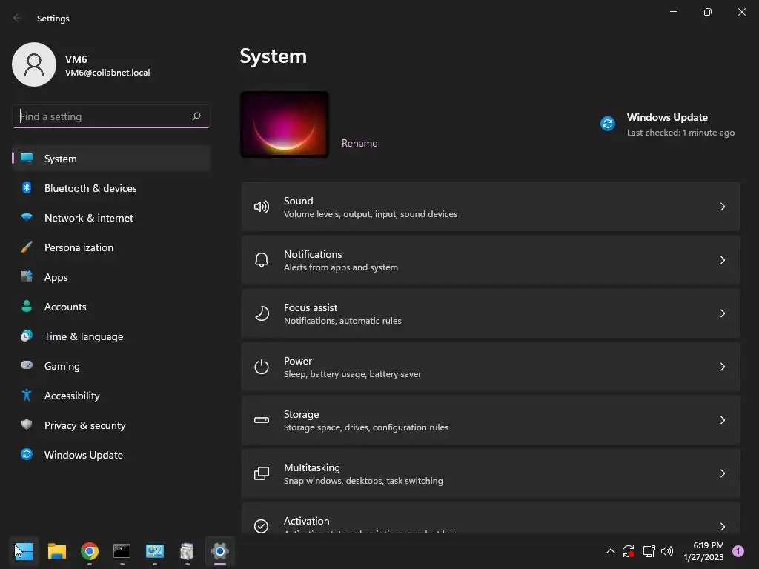Open the notification count badge
This screenshot has height=569, width=759.
738,550
